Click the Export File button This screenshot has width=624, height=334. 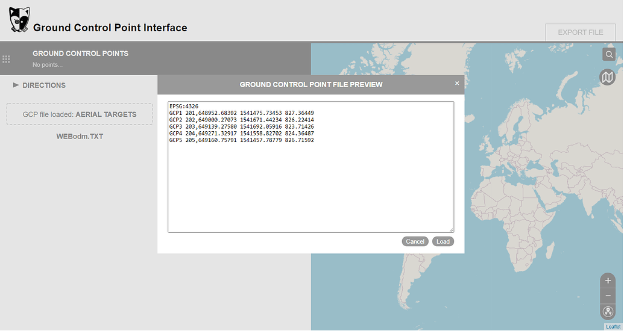tap(580, 32)
